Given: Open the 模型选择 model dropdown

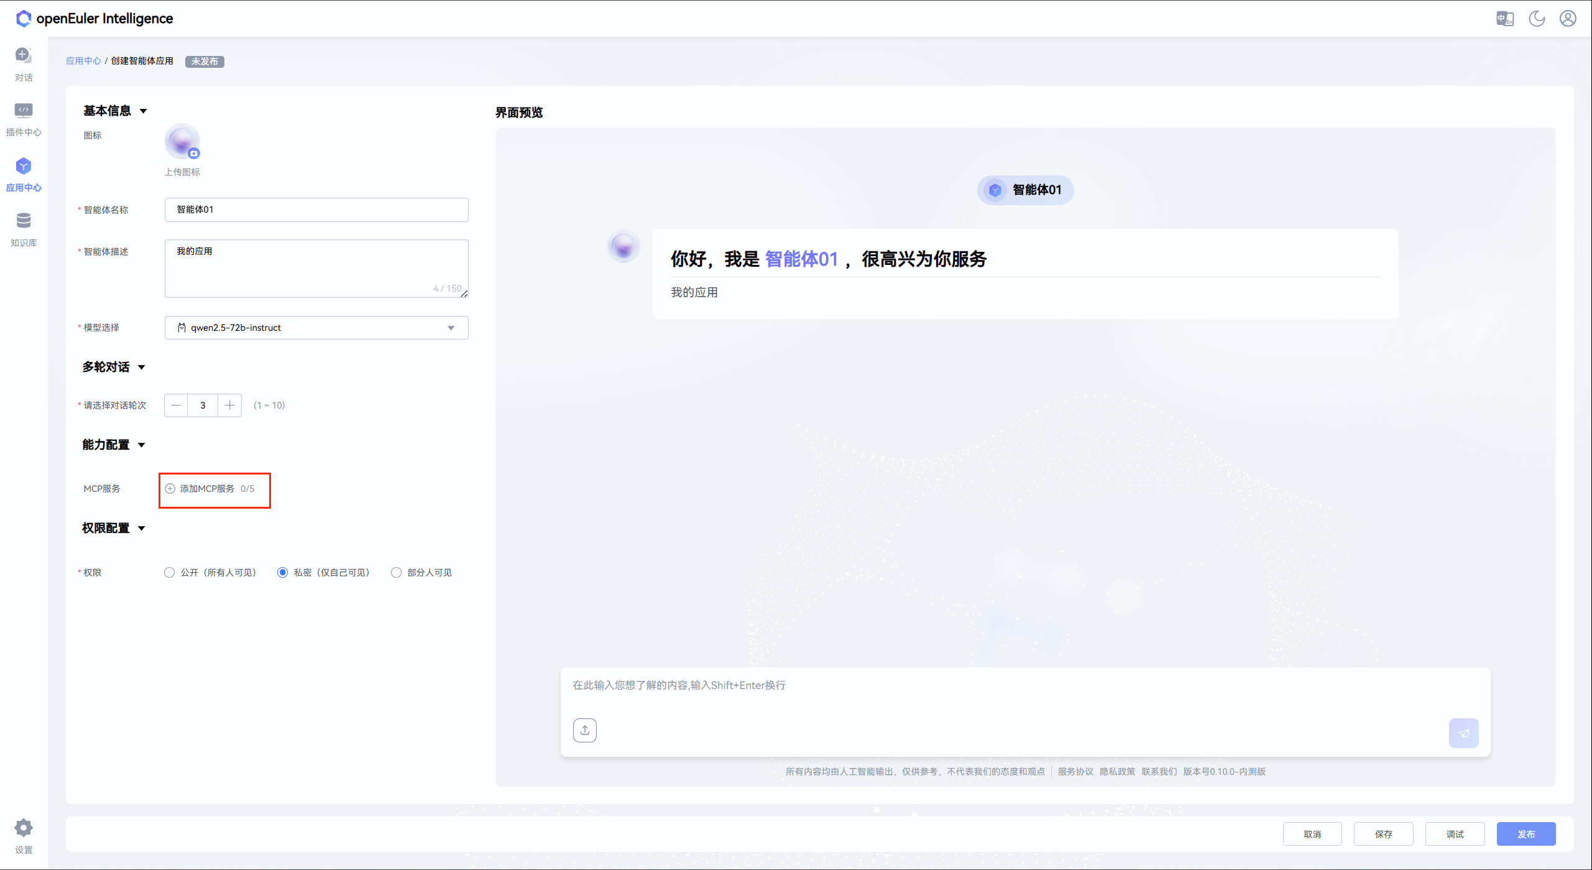Looking at the screenshot, I should [316, 328].
